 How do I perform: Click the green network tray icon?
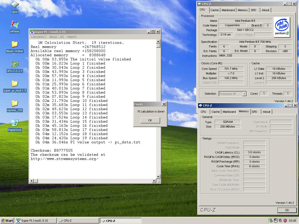point(271,221)
